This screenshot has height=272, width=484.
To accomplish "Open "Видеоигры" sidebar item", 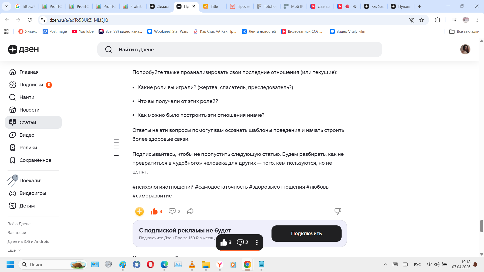I will pyautogui.click(x=33, y=193).
